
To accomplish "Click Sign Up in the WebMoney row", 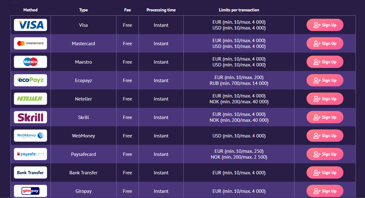I will point(325,136).
